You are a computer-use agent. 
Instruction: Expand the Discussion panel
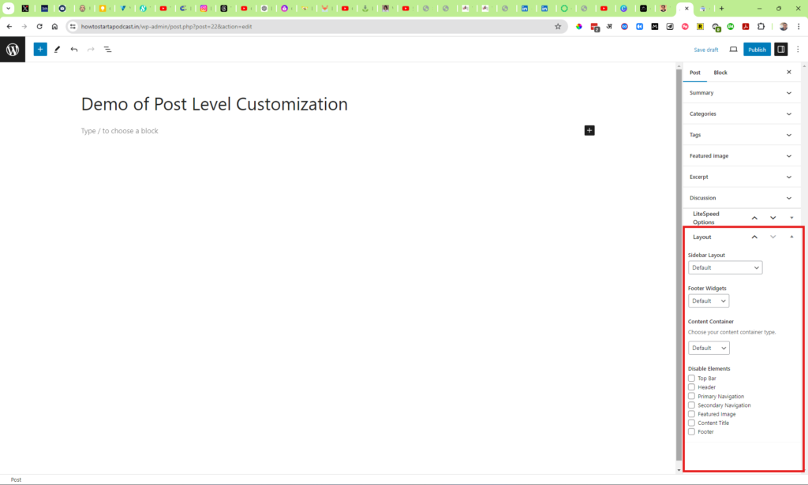(x=740, y=198)
